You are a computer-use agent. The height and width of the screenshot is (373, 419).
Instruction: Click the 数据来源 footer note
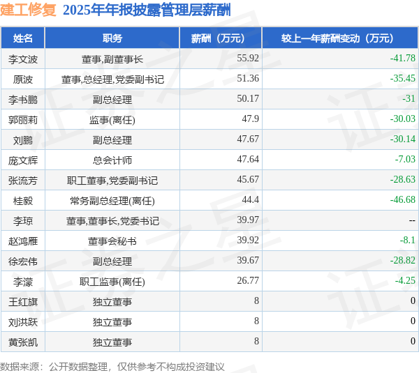[x=112, y=367]
